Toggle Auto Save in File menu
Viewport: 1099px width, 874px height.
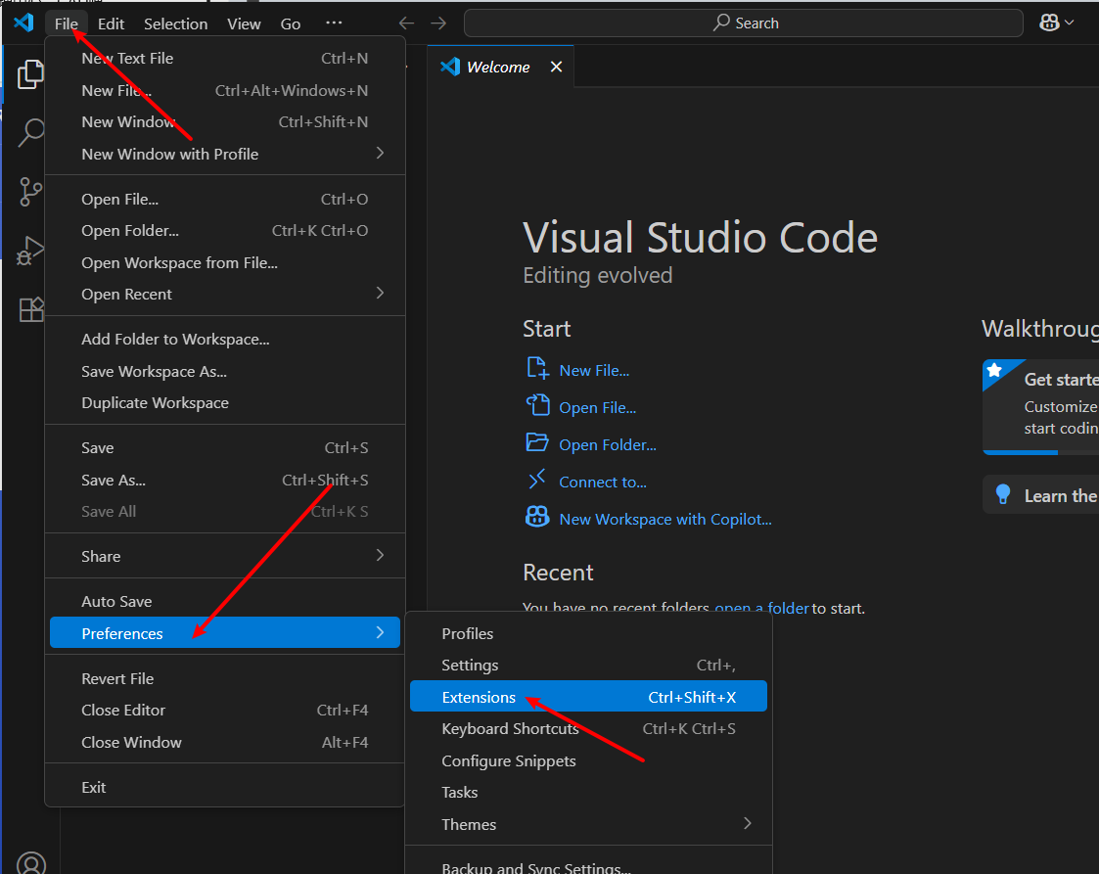116,601
